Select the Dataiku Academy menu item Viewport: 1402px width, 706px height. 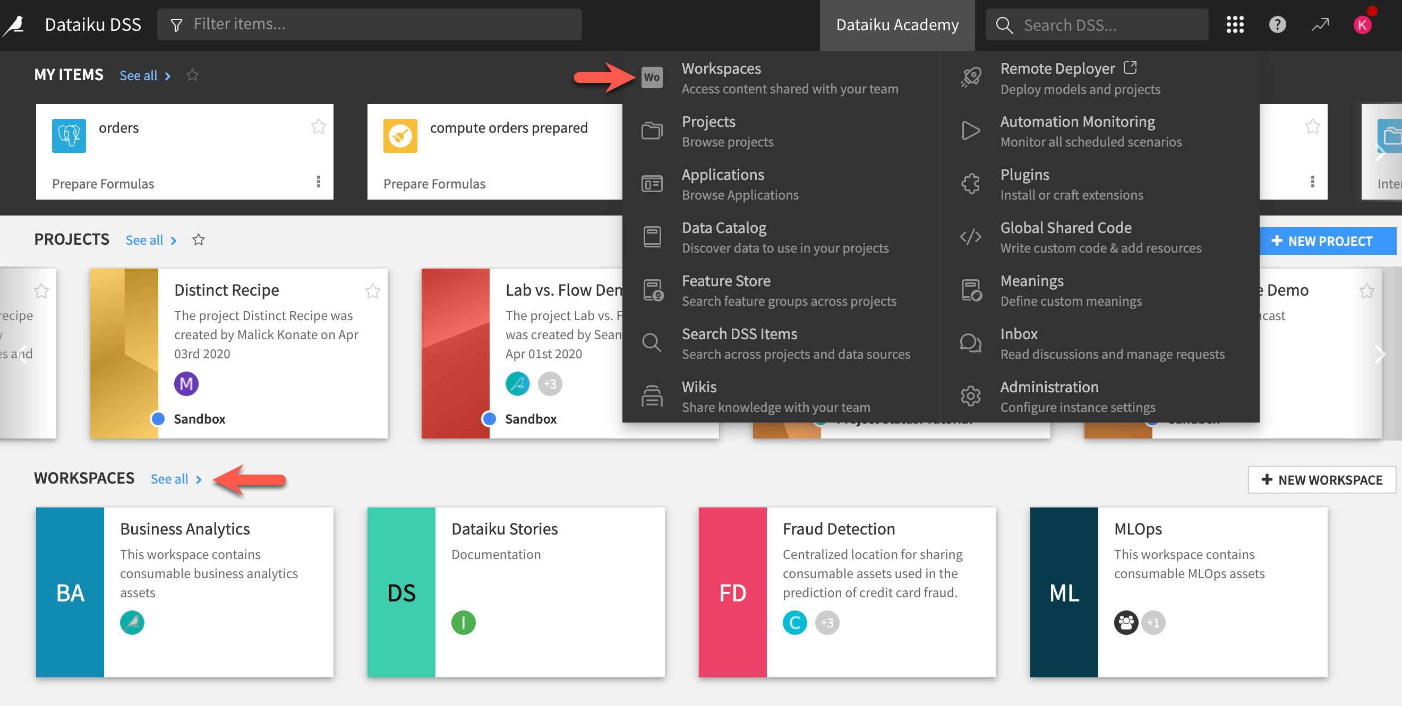(897, 24)
